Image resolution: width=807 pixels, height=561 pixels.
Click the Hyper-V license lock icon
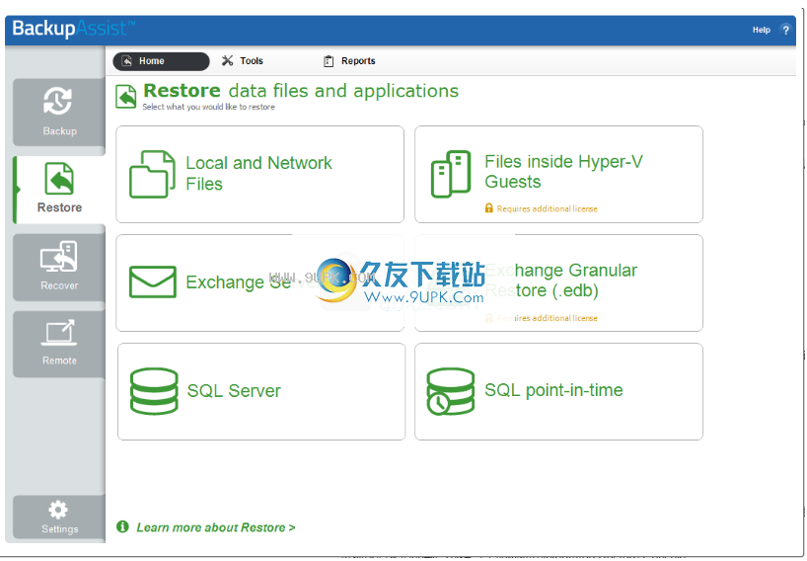[489, 208]
